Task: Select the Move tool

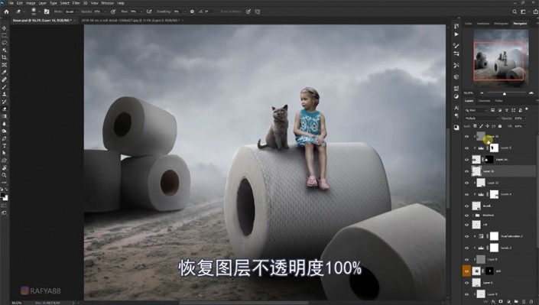Action: click(4, 28)
